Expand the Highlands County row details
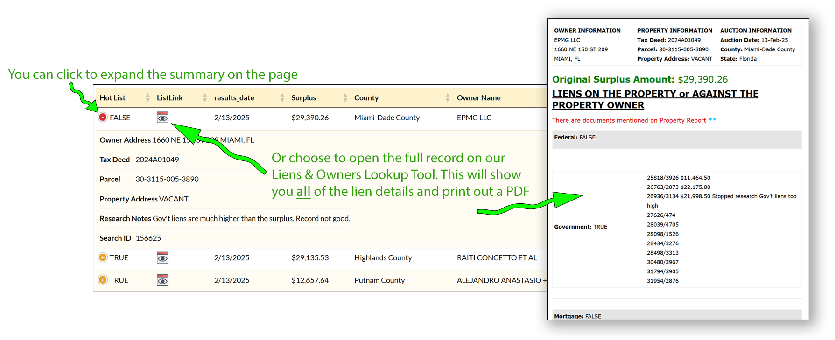The width and height of the screenshot is (835, 340). point(103,257)
